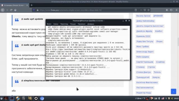Click the Bluetooth tray icon
The width and height of the screenshot is (179, 101).
click(159, 98)
